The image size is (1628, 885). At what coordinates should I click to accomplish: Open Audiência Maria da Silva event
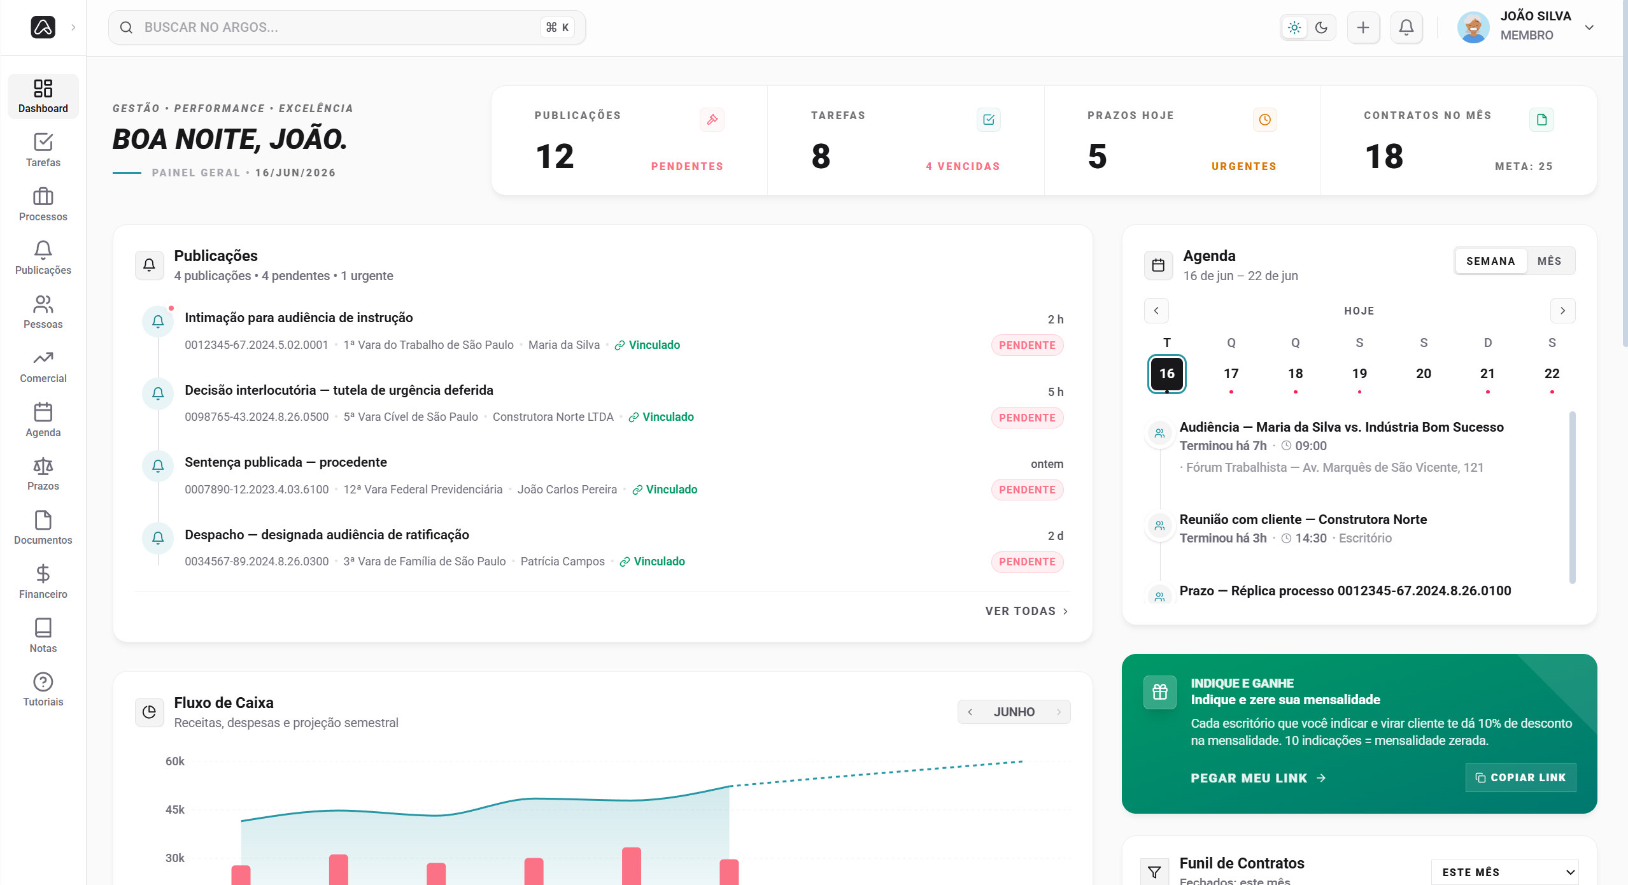[1341, 427]
